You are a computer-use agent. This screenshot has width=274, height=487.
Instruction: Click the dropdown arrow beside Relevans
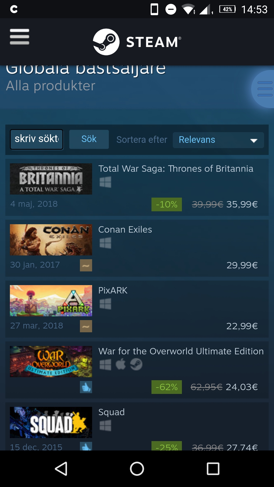(x=254, y=141)
